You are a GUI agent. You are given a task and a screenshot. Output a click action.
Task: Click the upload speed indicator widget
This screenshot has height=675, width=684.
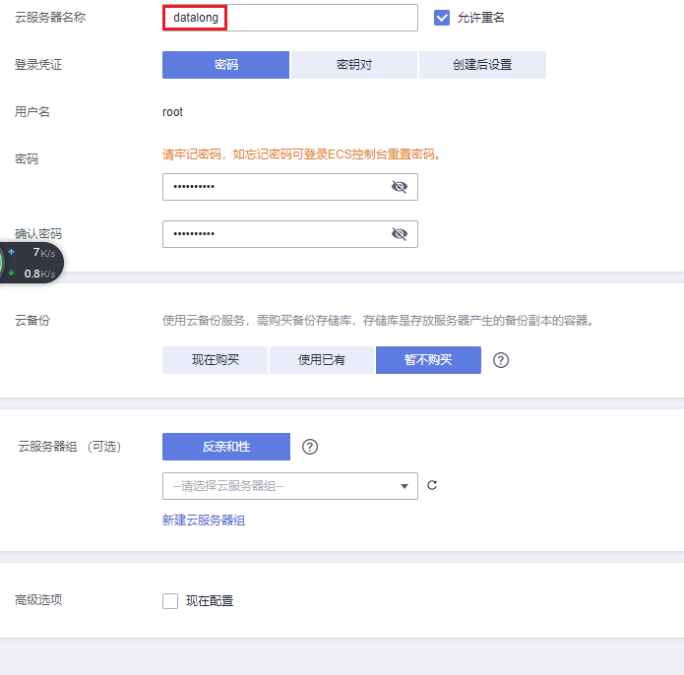(31, 253)
